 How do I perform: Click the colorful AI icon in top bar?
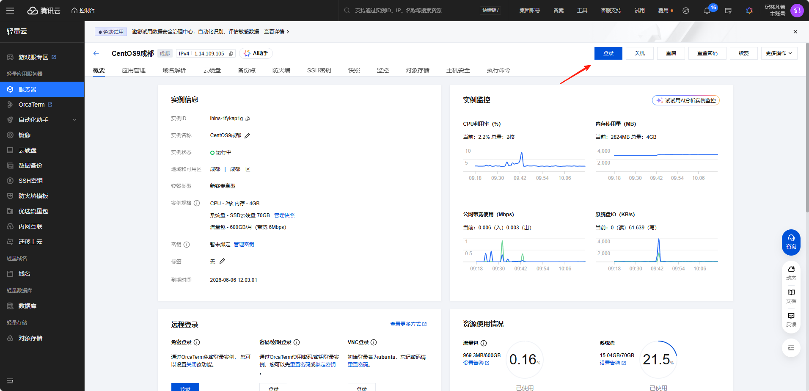coord(749,11)
